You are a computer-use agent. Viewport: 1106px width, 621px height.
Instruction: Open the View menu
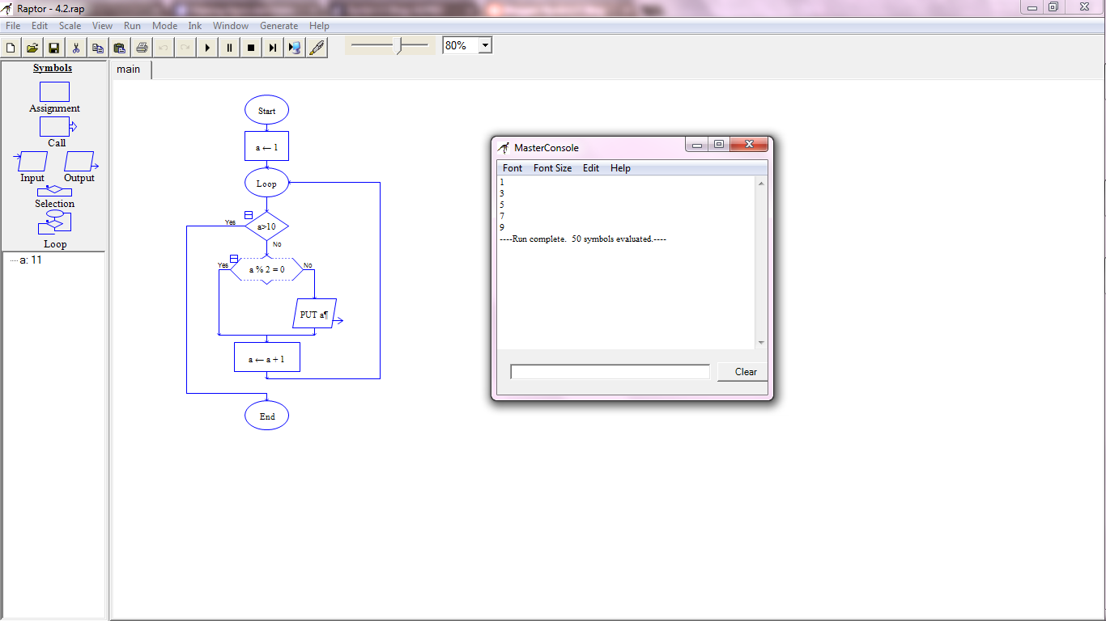click(x=102, y=26)
